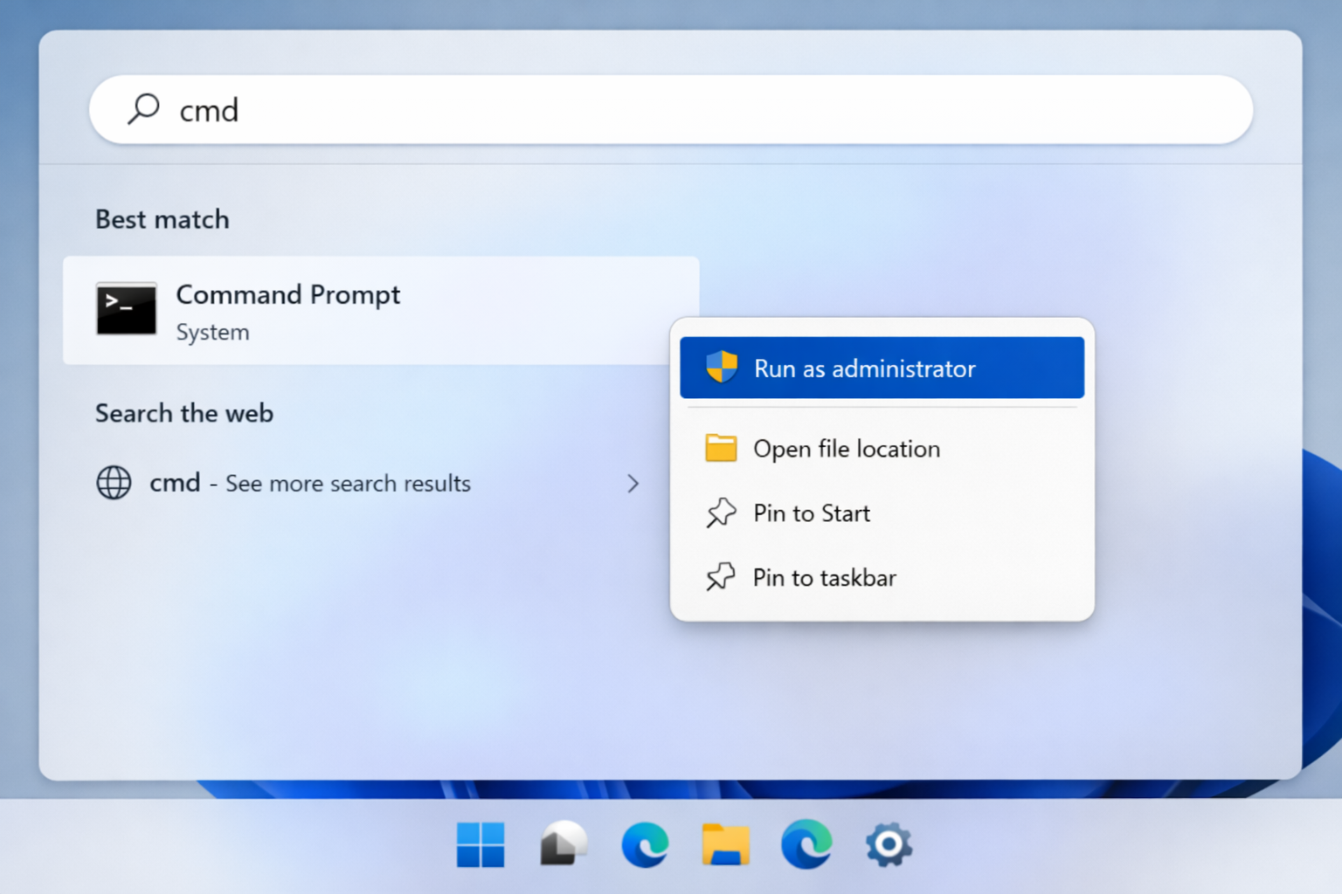Select Pin to Start option
The height and width of the screenshot is (894, 1342).
(x=882, y=513)
